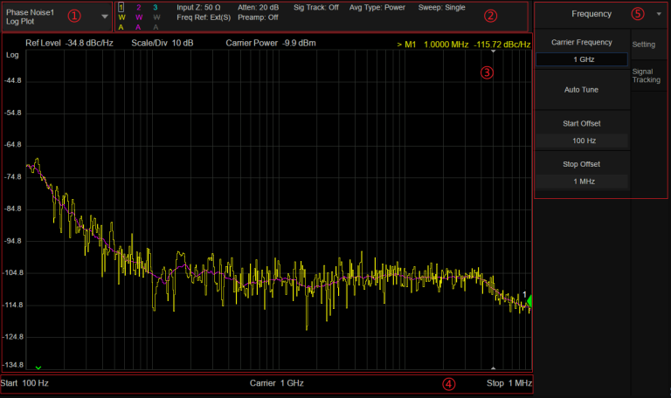Expand the Frequency menu dropdown arrow
Image resolution: width=671 pixels, height=398 pixels.
[659, 14]
